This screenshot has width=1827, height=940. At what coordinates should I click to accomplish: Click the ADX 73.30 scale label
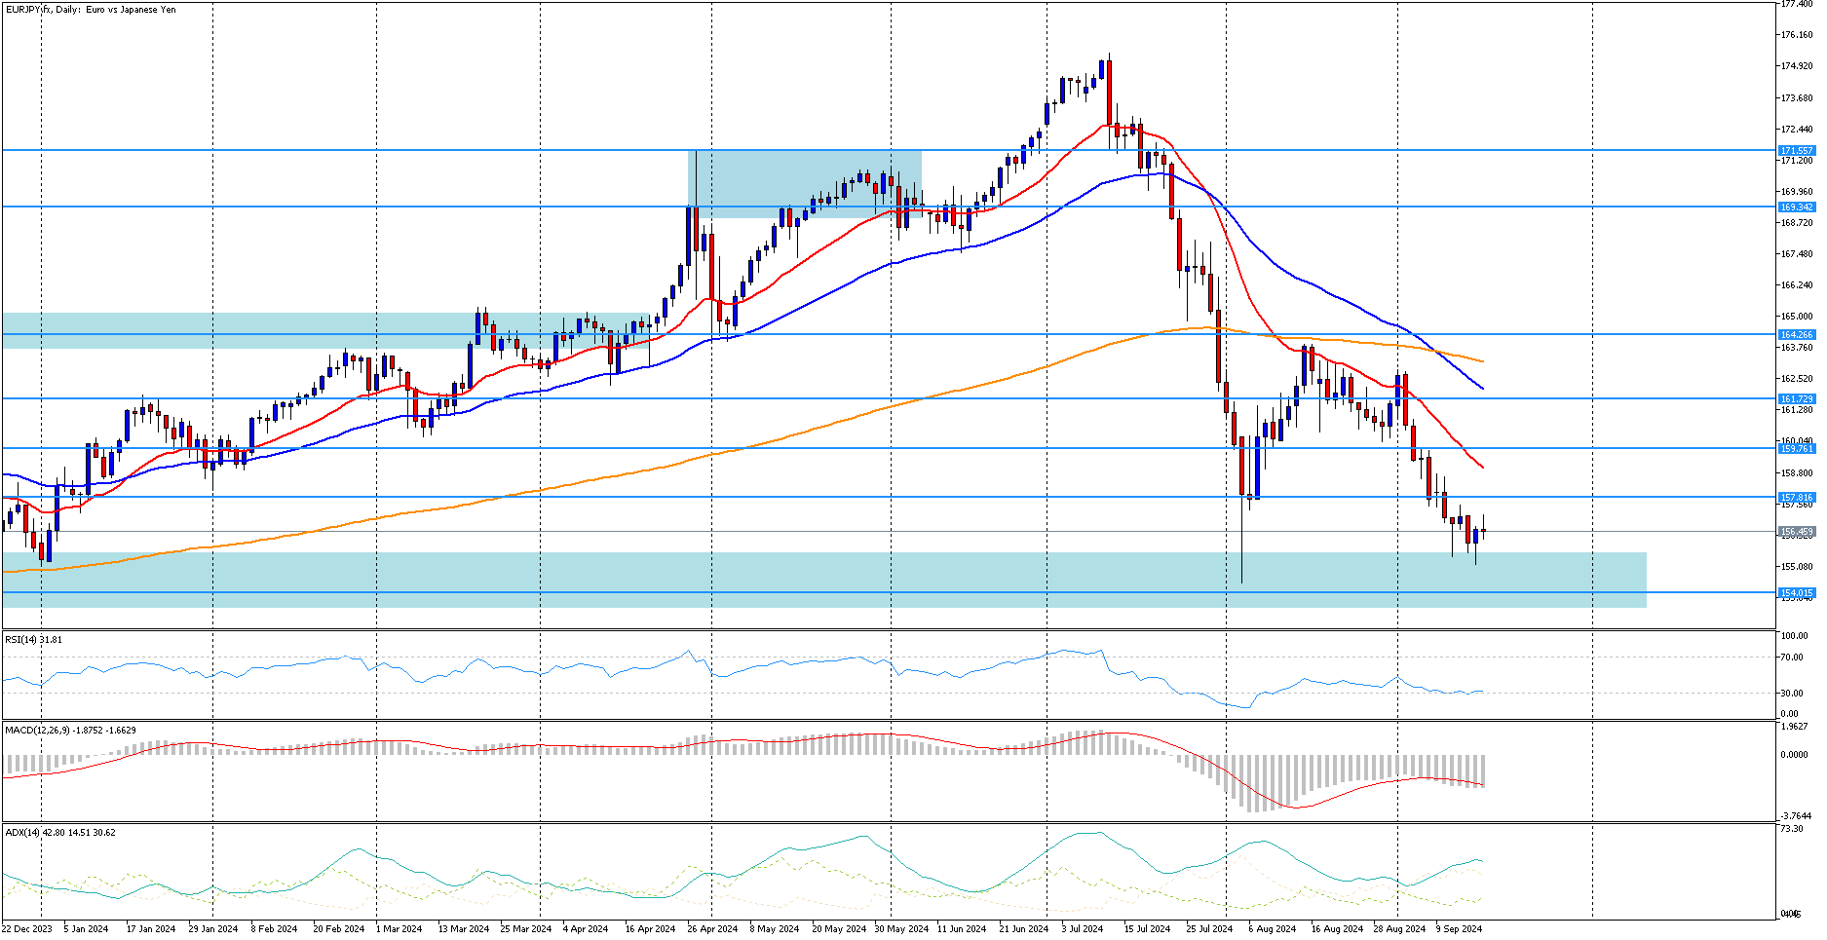1792,829
